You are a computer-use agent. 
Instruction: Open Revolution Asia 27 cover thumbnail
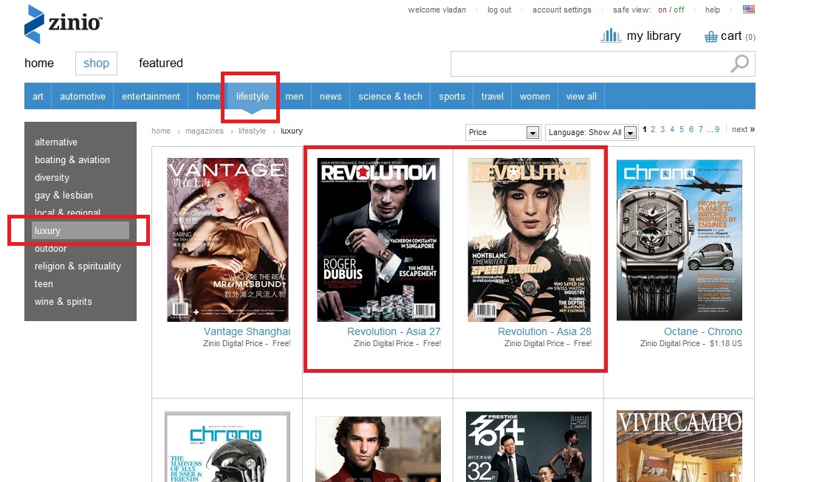[x=378, y=240]
